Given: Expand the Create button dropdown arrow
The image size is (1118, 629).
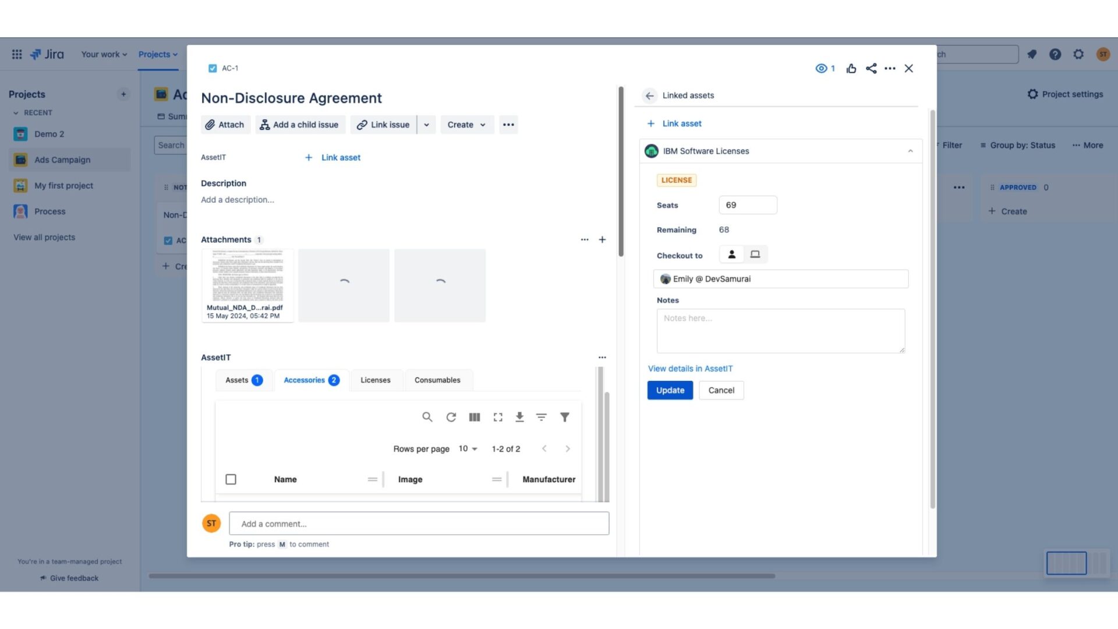Looking at the screenshot, I should (x=482, y=125).
